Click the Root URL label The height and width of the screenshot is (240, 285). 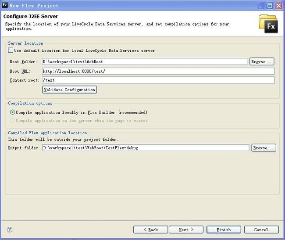point(20,71)
